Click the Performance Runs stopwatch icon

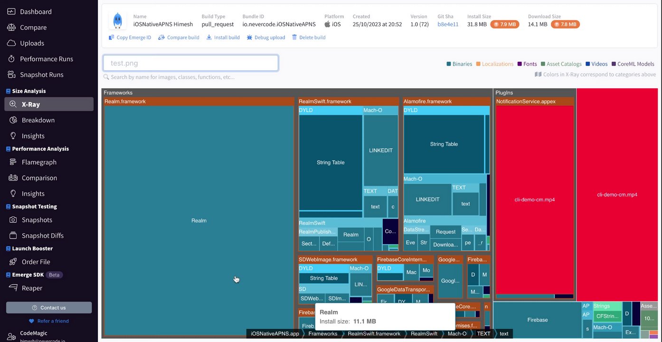point(12,59)
